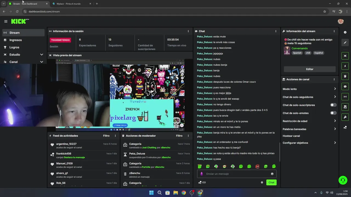Toggle Chat de solo-emotes switch

[x=333, y=113]
